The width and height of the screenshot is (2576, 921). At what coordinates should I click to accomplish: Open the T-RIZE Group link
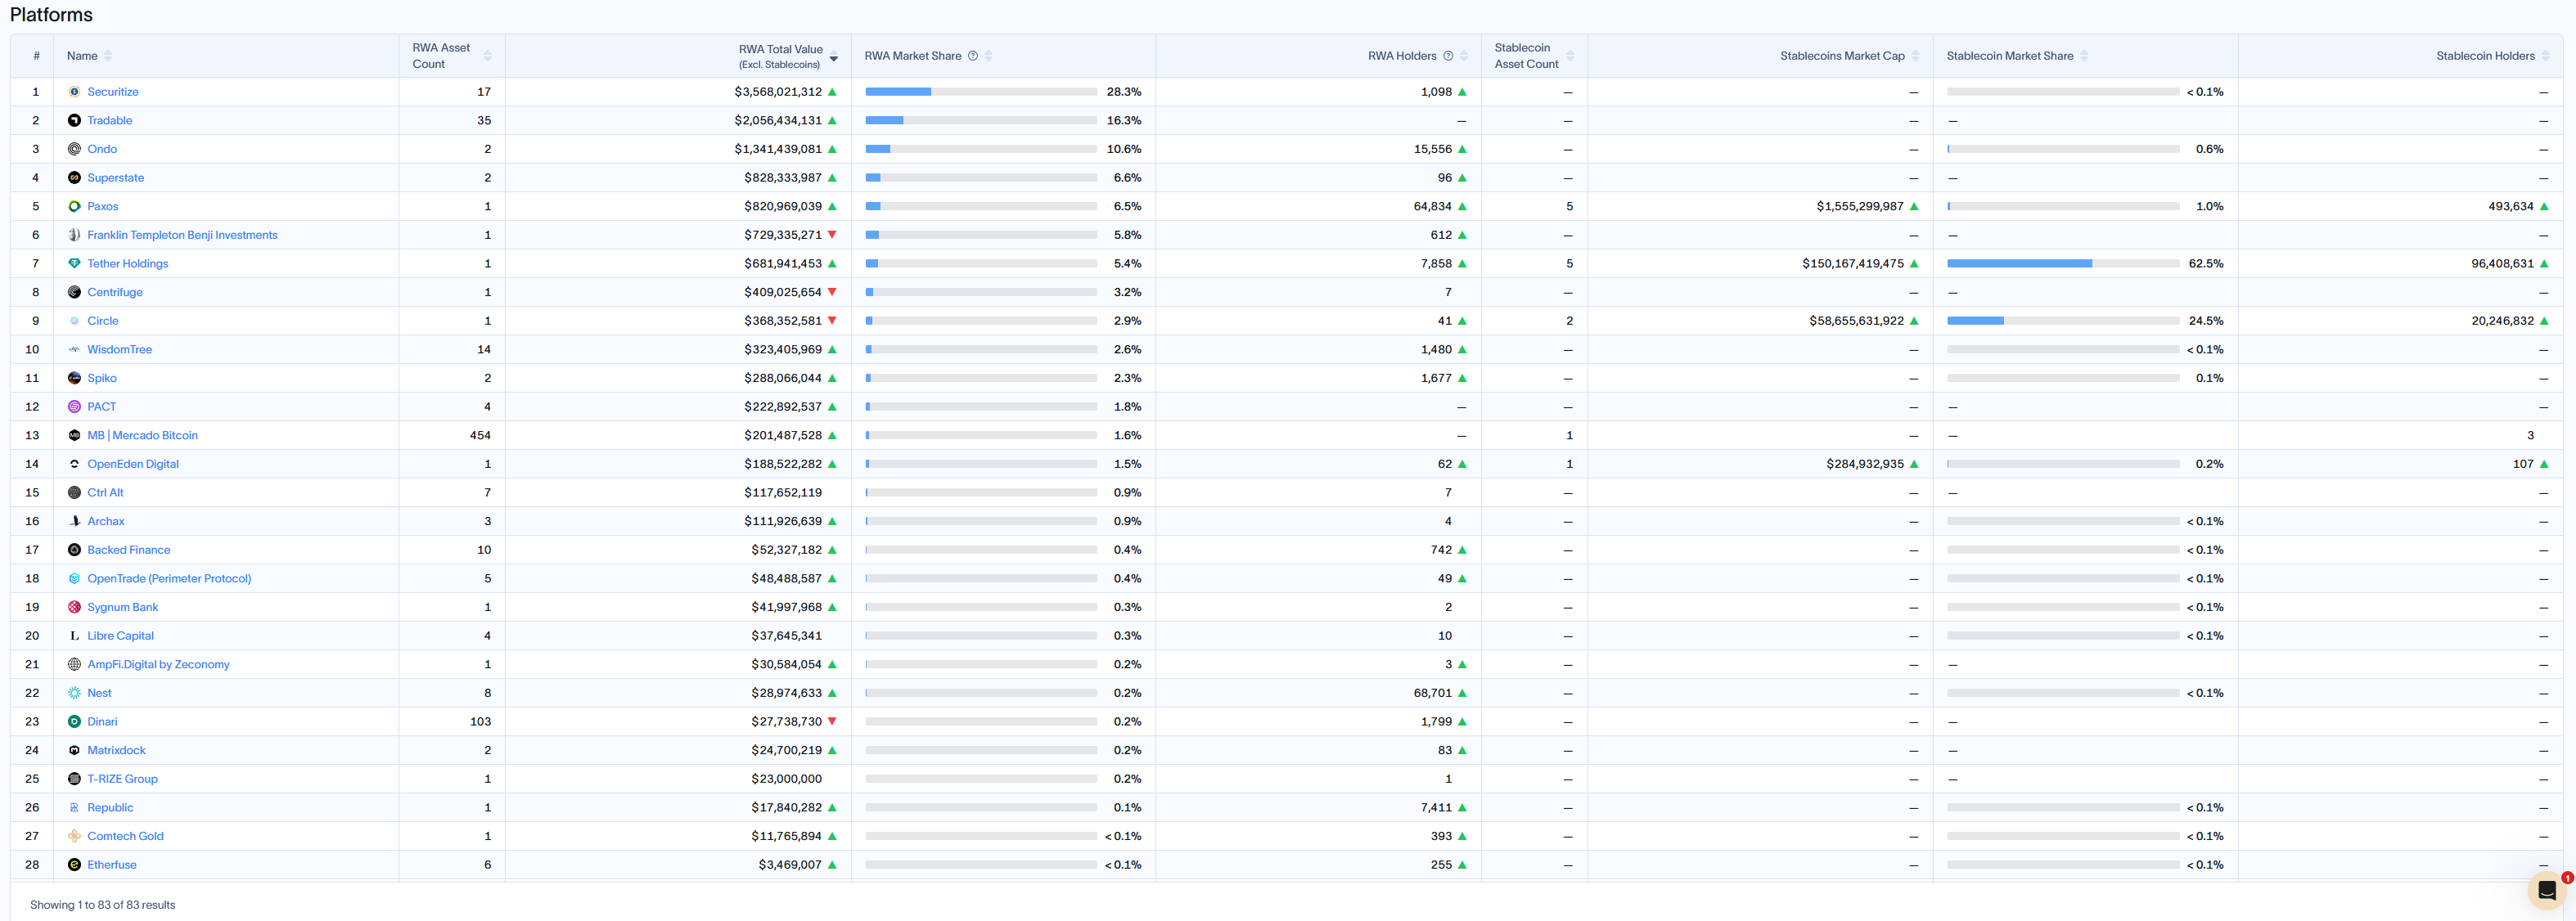tap(122, 779)
